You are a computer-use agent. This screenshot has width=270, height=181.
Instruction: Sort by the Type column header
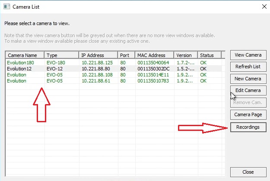(x=61, y=55)
